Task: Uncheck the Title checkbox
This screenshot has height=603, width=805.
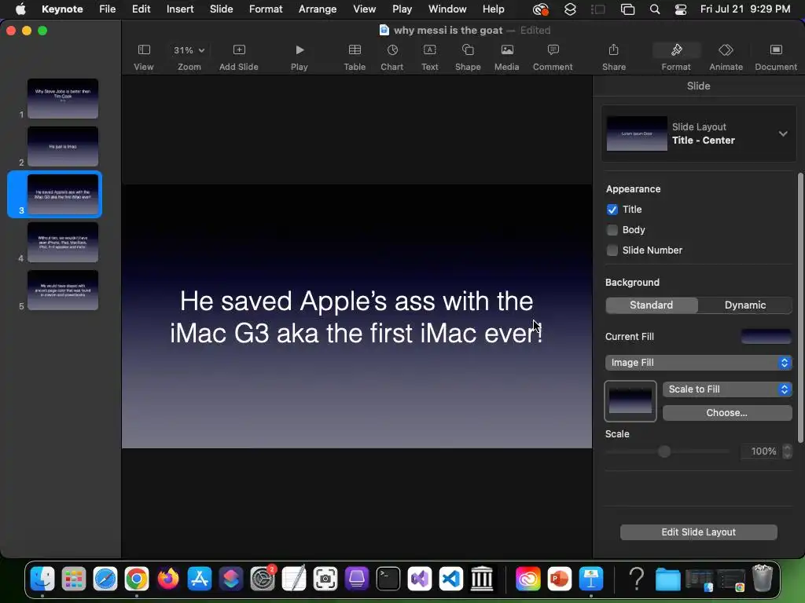Action: 612,210
